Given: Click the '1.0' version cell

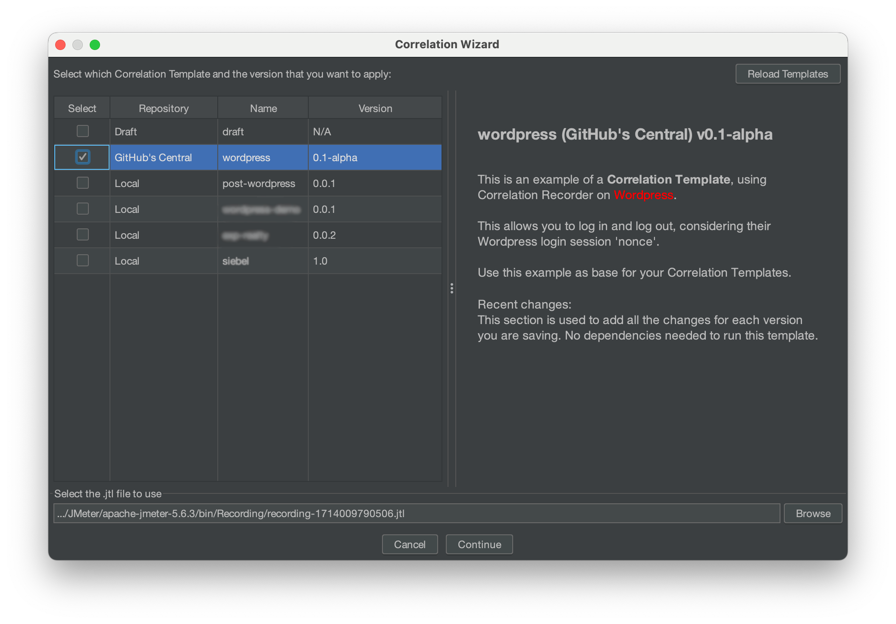Looking at the screenshot, I should point(375,261).
